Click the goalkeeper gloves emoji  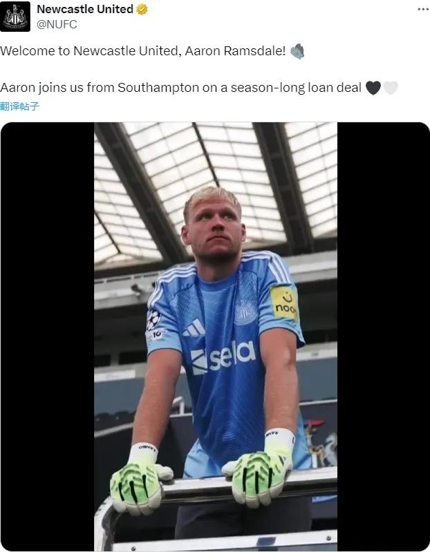click(297, 51)
